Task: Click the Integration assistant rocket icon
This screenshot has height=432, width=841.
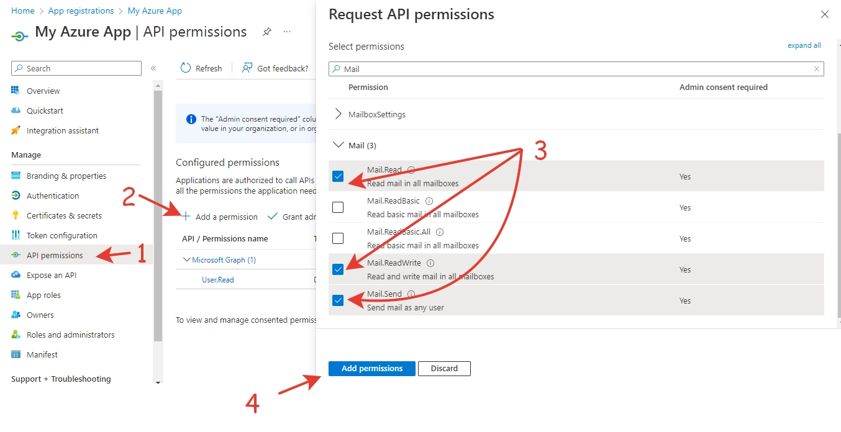Action: click(x=16, y=130)
